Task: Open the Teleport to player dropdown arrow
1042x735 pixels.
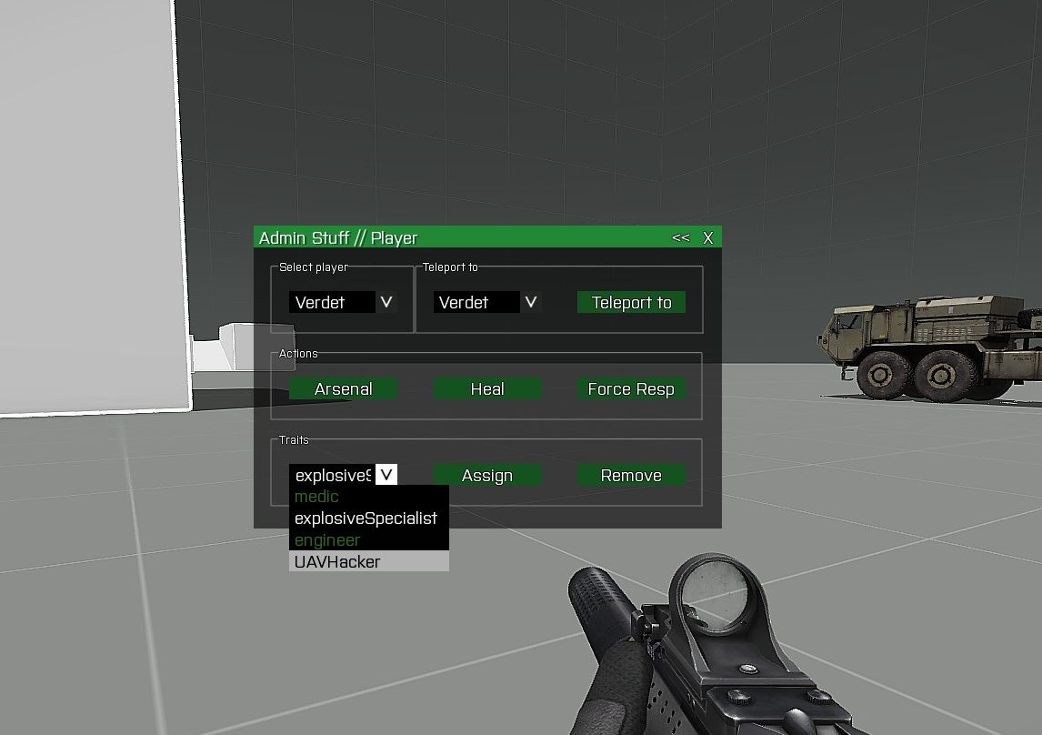Action: coord(530,302)
